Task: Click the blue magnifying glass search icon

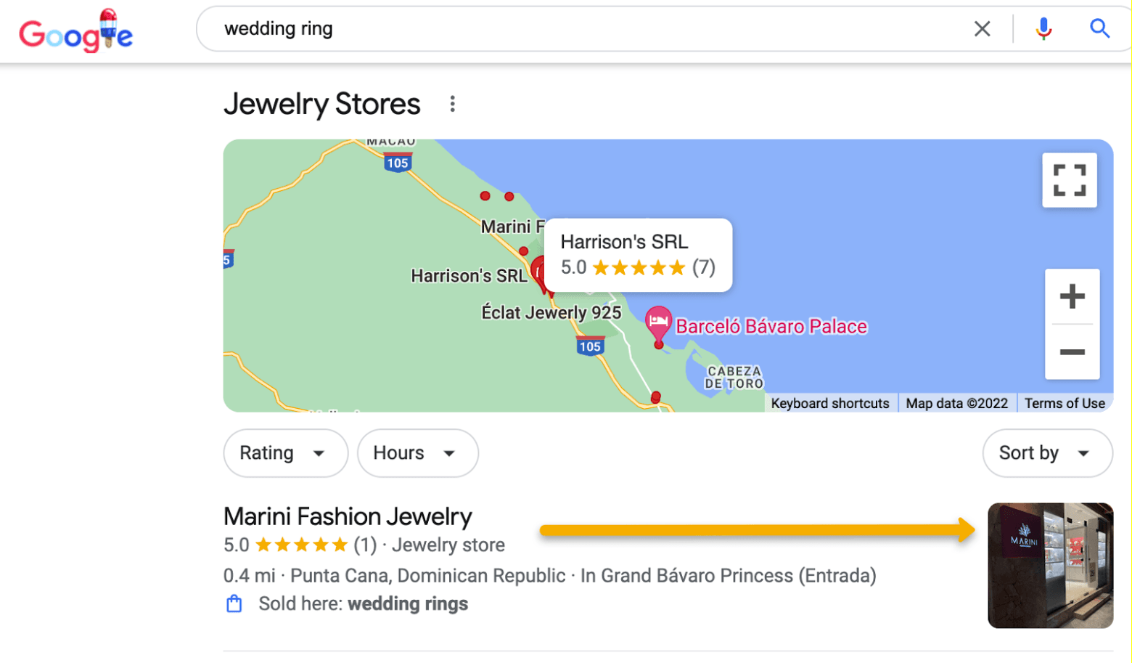Action: [1099, 29]
